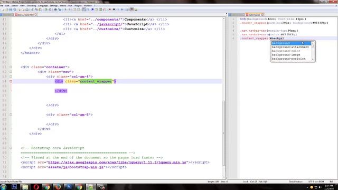Click the Redo toolbar icon
The height and width of the screenshot is (190, 338).
pos(50,9)
